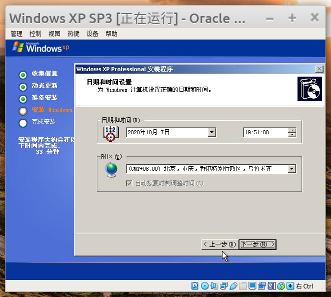331x297 pixels.
Task: Open the 管理 menu
Action: pyautogui.click(x=16, y=34)
